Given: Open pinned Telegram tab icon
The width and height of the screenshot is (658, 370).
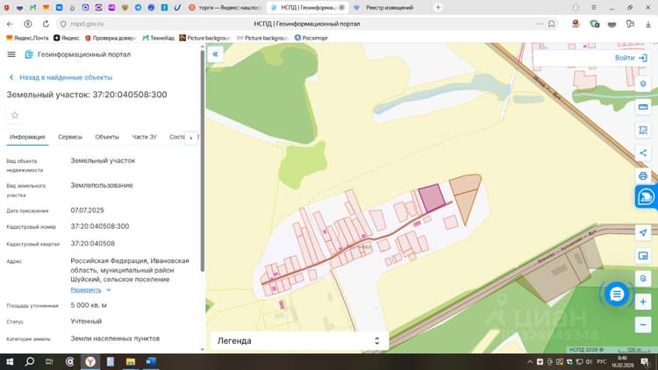Looking at the screenshot, I should pos(138,7).
